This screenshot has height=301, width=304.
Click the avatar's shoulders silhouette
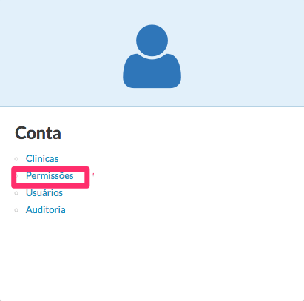coord(152,71)
